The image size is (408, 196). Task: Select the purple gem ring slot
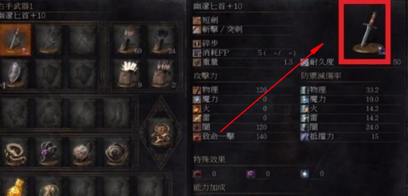(49, 153)
